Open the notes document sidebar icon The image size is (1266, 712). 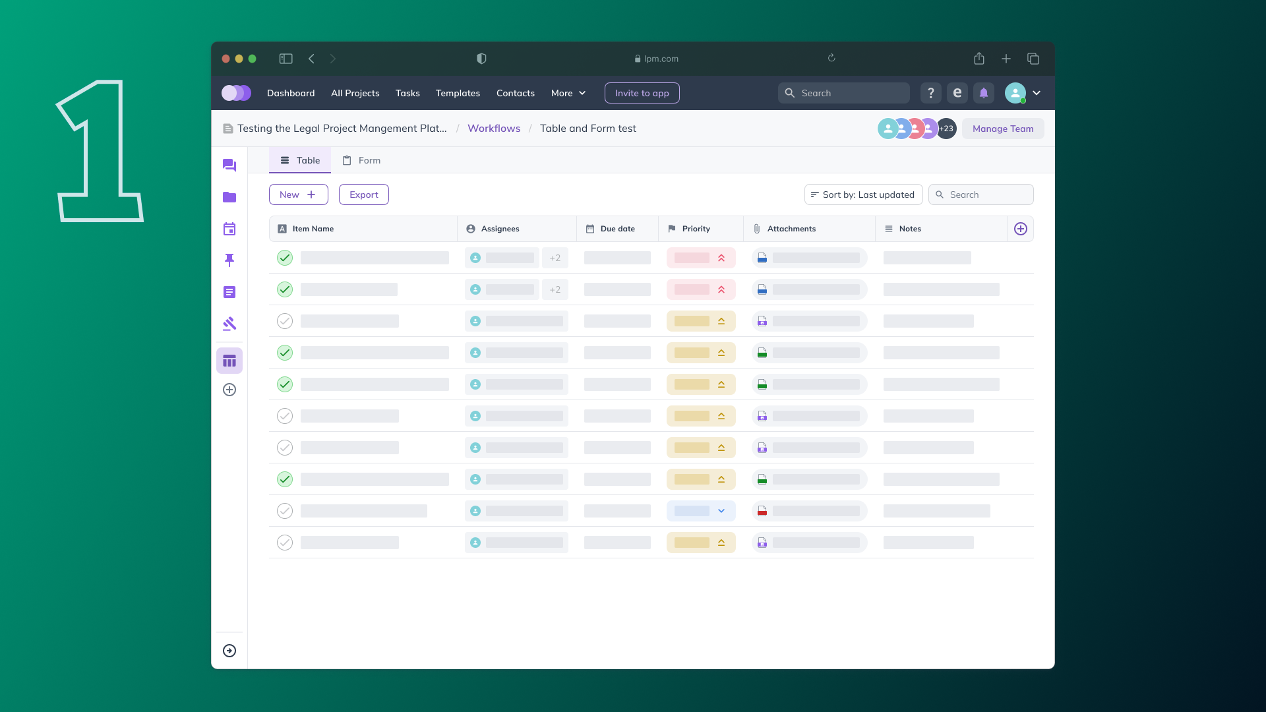(x=229, y=292)
